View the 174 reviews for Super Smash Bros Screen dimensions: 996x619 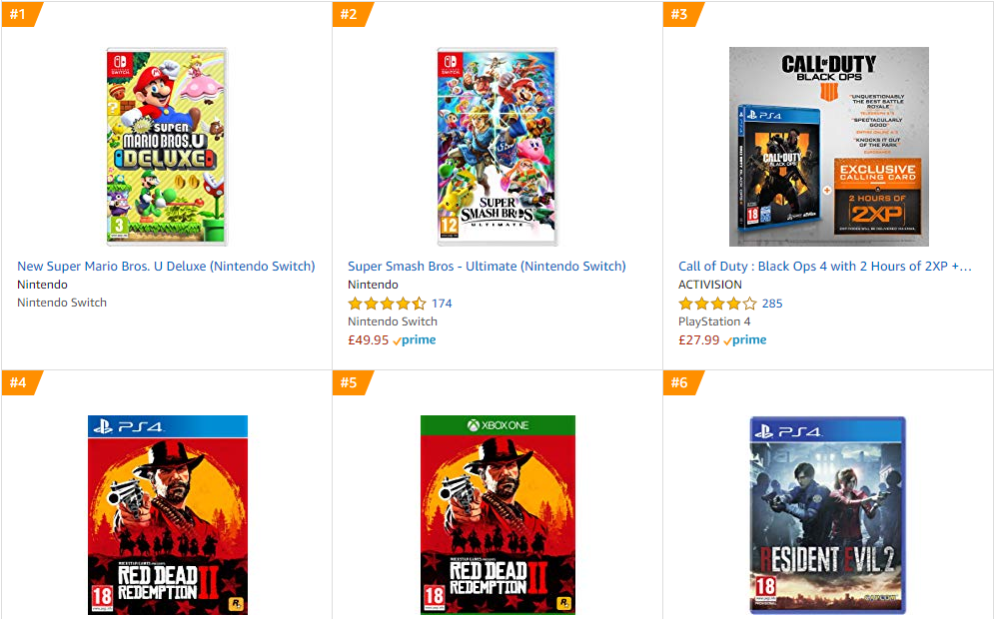pos(442,304)
